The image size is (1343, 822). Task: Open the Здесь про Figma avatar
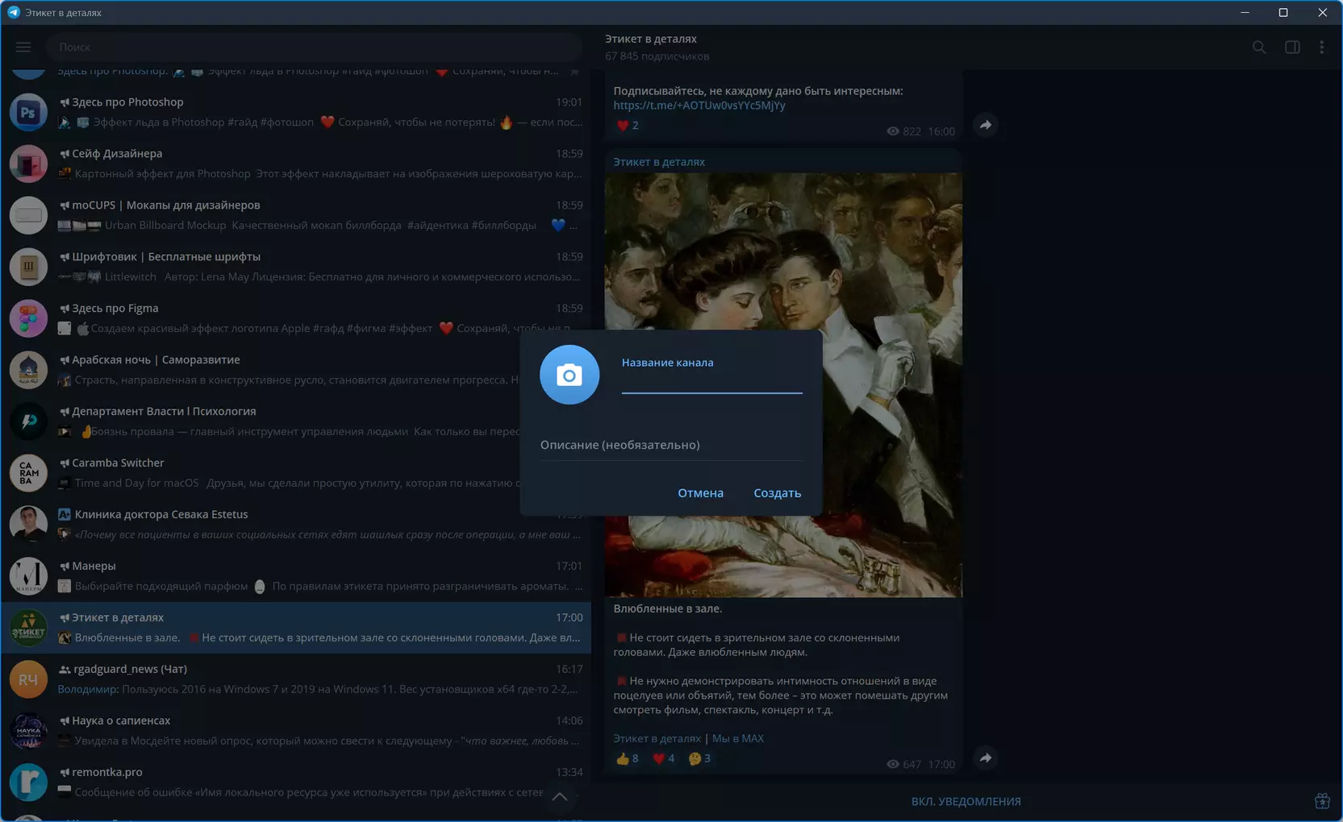[28, 318]
